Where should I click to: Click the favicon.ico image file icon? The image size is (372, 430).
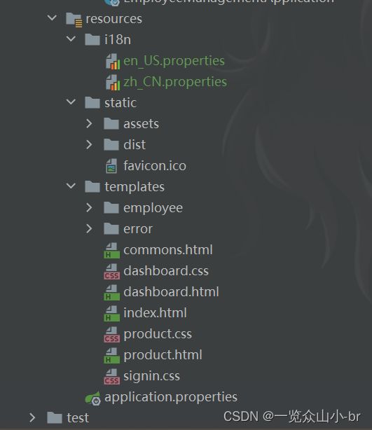point(111,166)
